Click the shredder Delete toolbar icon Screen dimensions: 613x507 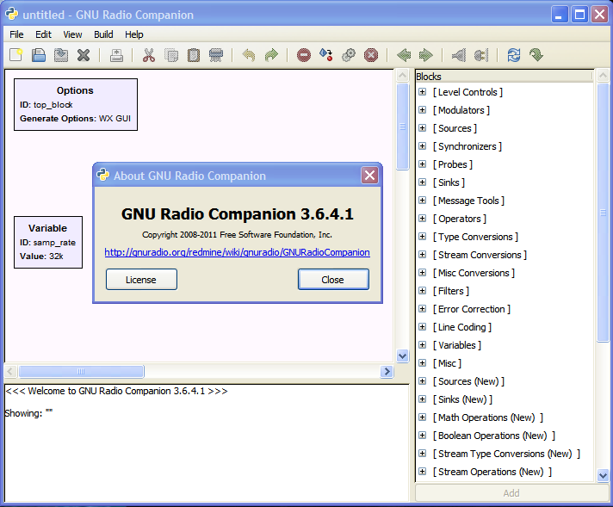click(216, 55)
